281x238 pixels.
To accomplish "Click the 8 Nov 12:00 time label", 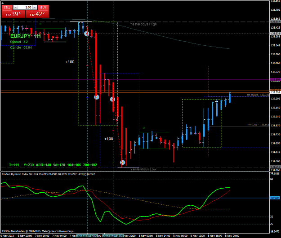I will pos(197,236).
